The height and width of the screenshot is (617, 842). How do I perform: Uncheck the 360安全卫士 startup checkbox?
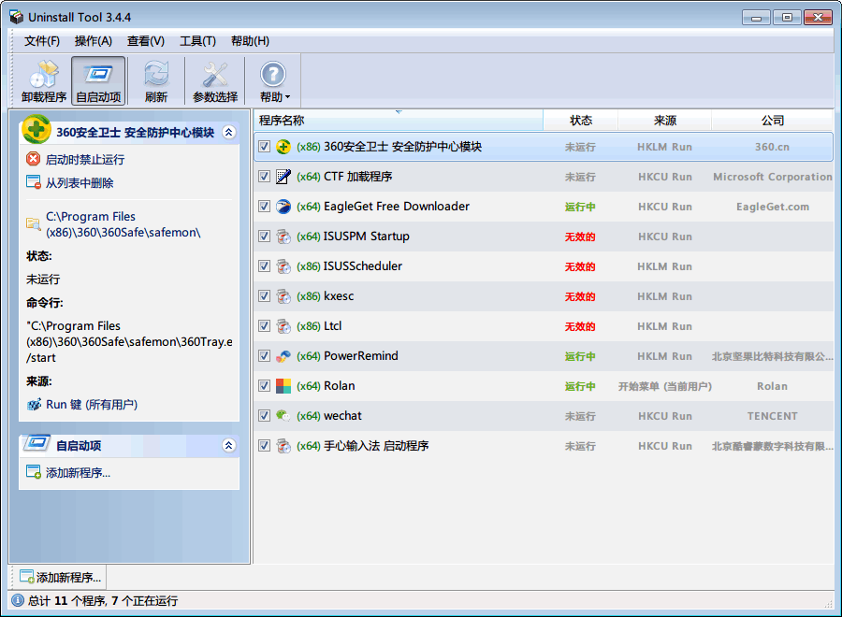264,147
